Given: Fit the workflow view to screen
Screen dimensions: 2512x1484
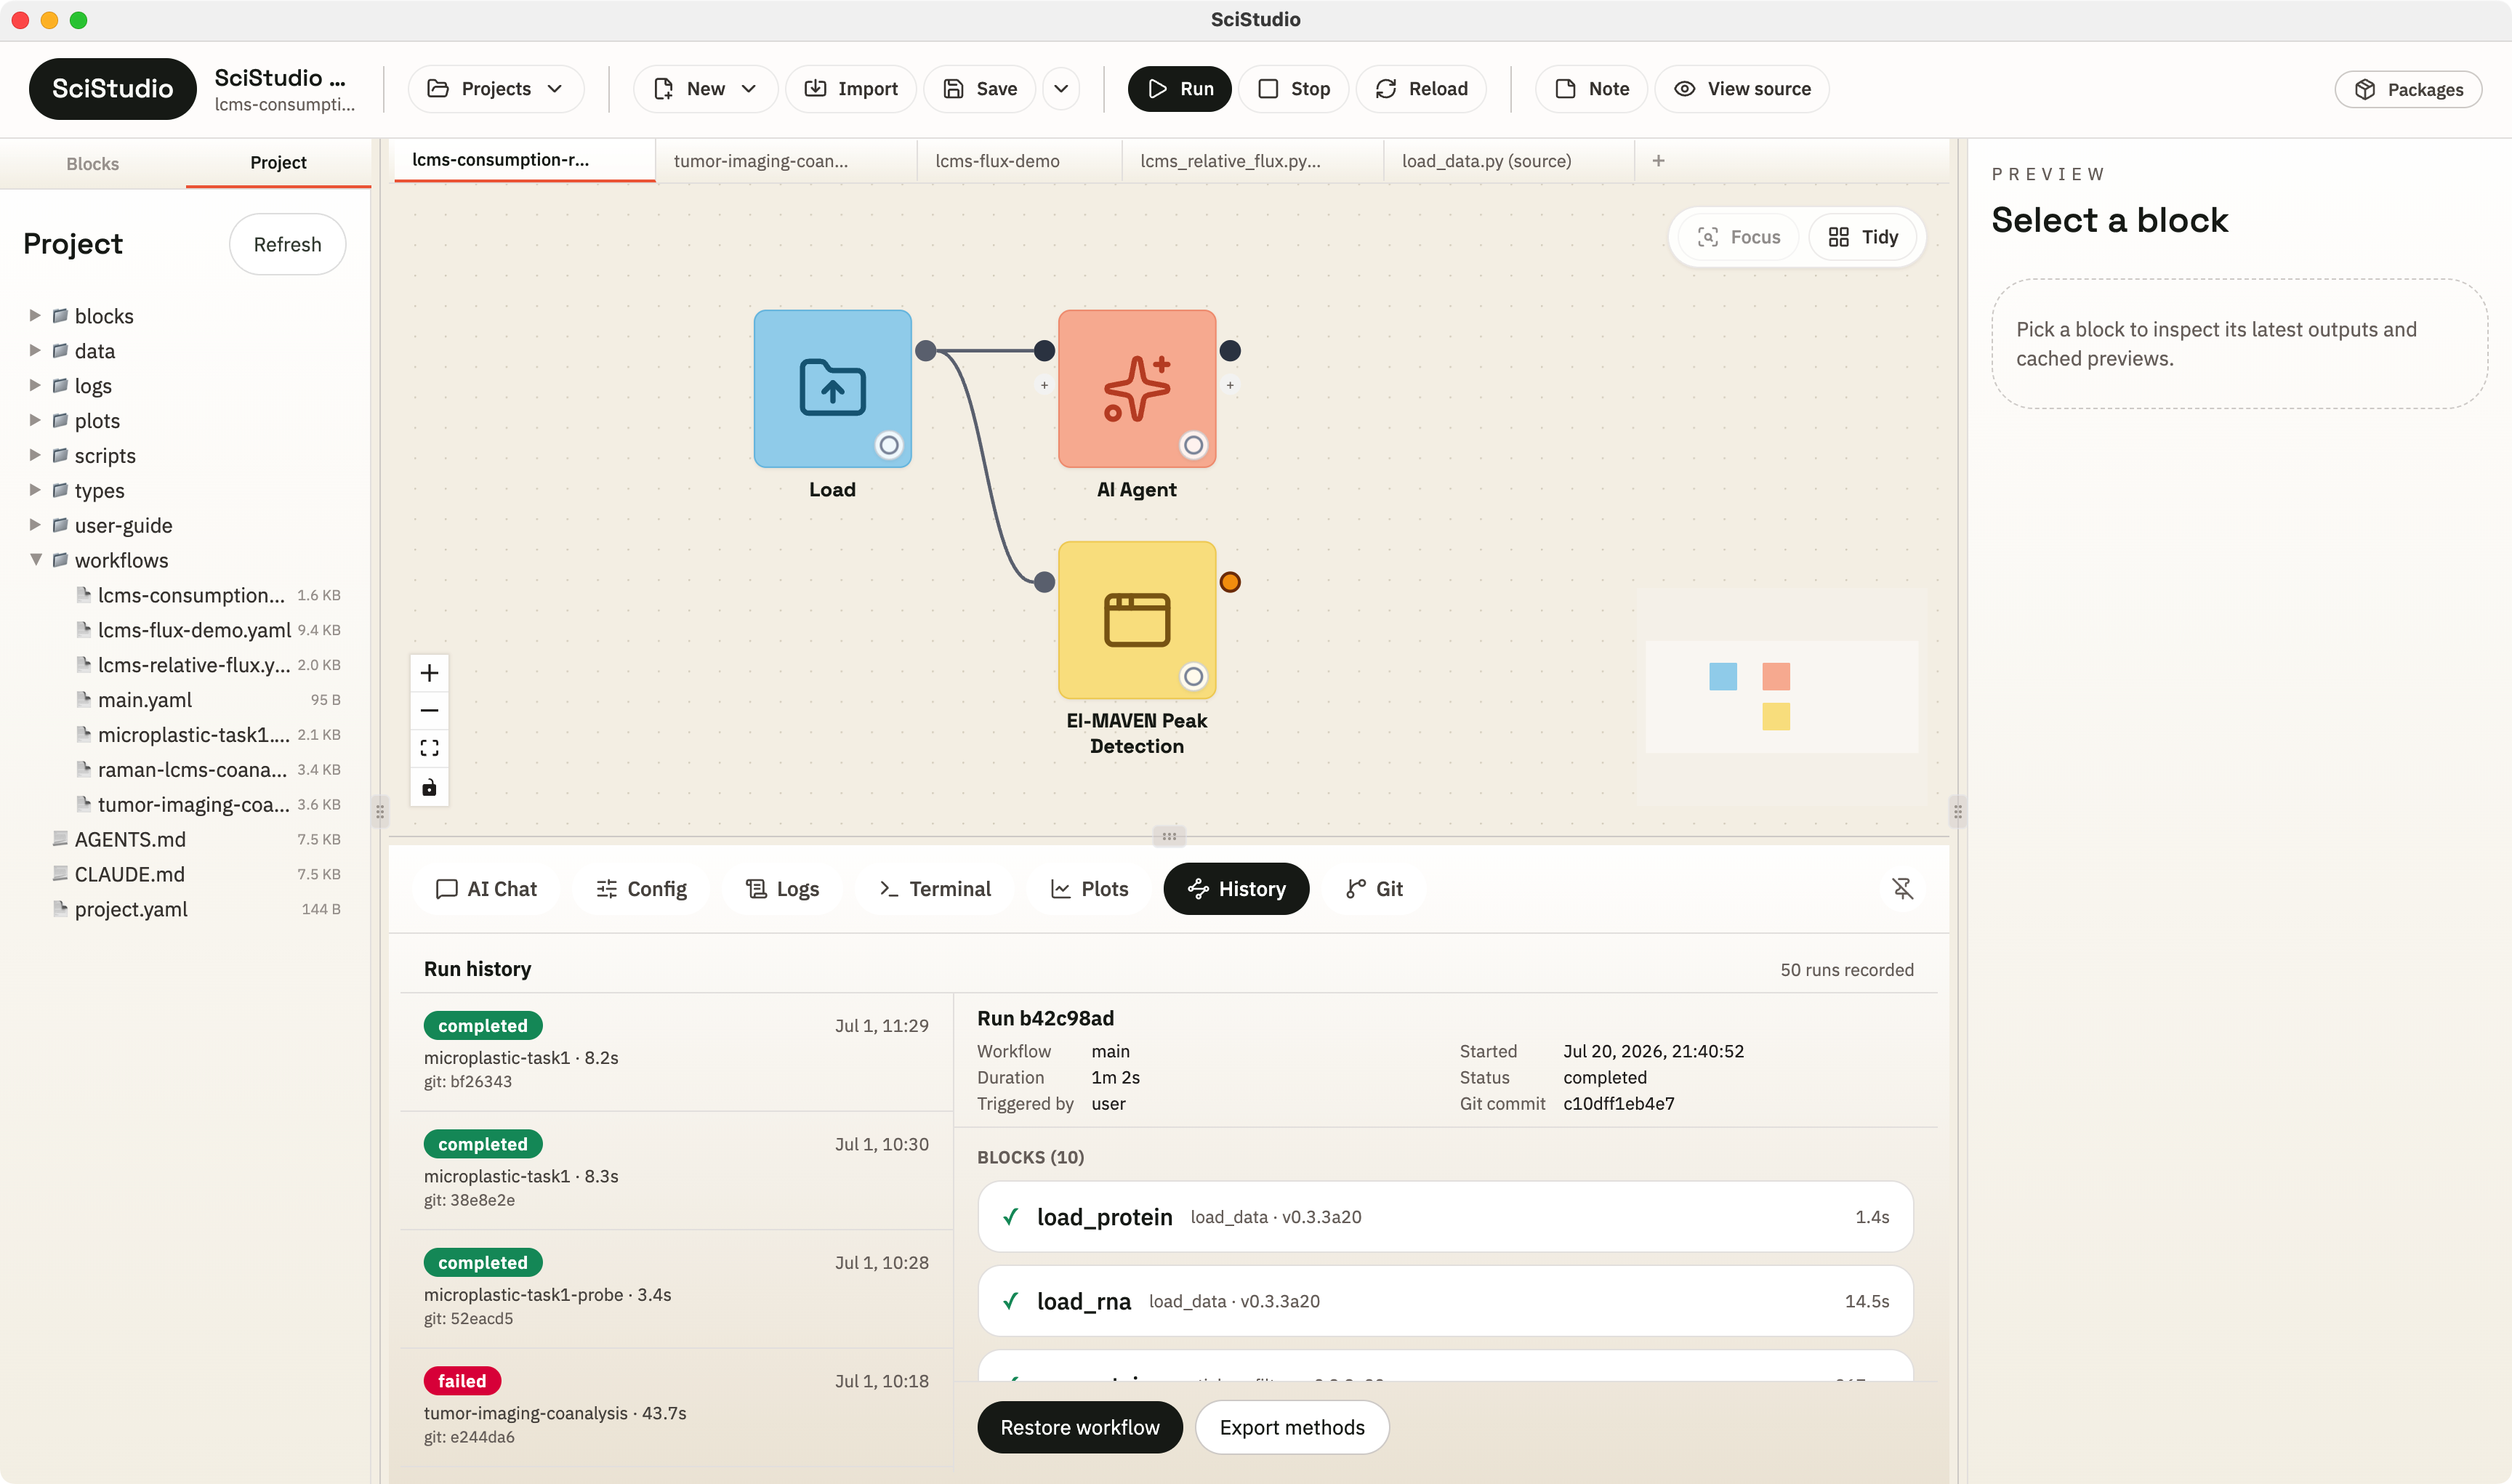Looking at the screenshot, I should [429, 748].
